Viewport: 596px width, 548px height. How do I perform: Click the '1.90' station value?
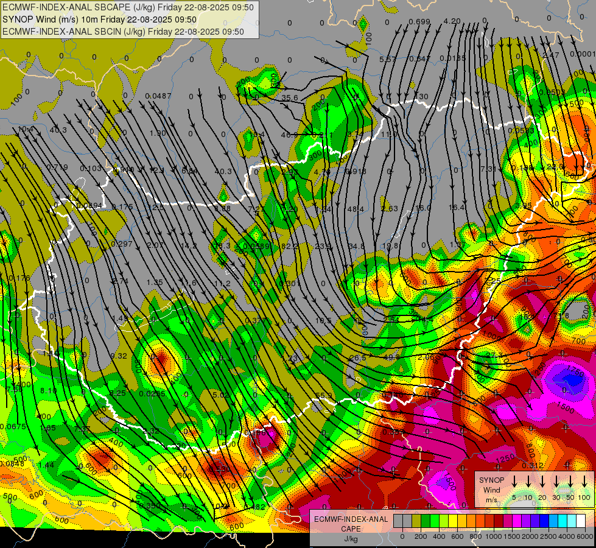click(x=158, y=133)
